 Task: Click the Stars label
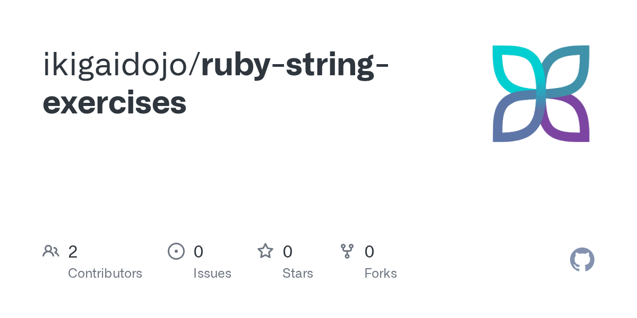click(x=298, y=273)
